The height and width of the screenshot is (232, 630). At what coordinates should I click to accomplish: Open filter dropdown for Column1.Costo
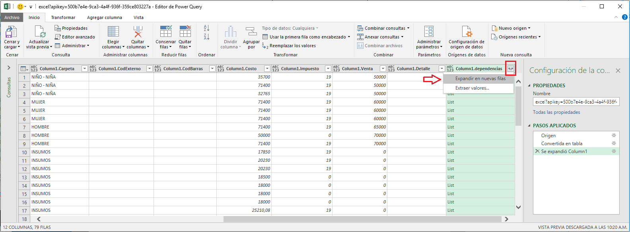[x=267, y=69]
